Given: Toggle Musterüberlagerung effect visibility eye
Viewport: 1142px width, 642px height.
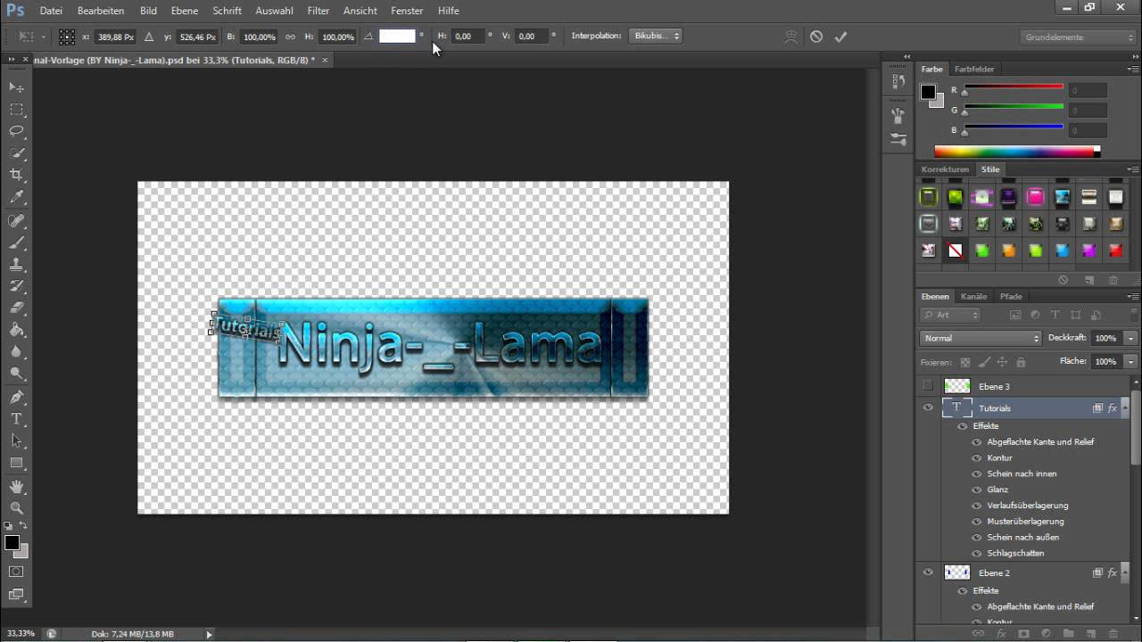Looking at the screenshot, I should pos(977,521).
